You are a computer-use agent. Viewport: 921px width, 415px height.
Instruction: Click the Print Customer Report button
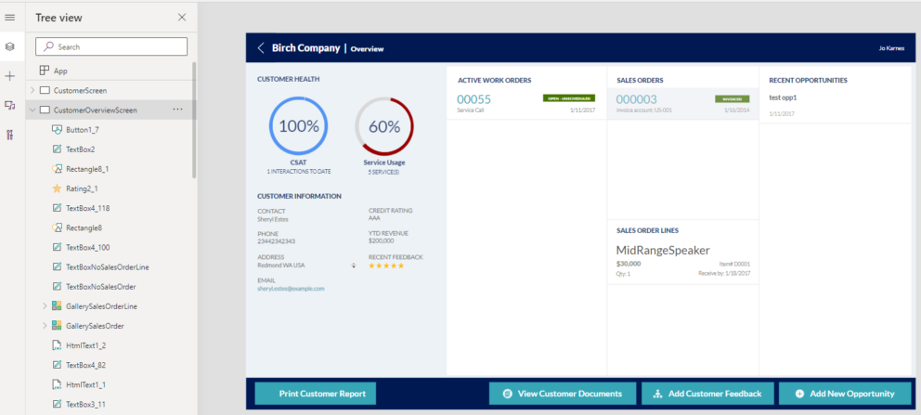(x=316, y=394)
